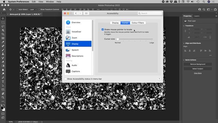Image resolution: width=218 pixels, height=123 pixels.
Task: Click the foreground color swatch
Action: 2,108
